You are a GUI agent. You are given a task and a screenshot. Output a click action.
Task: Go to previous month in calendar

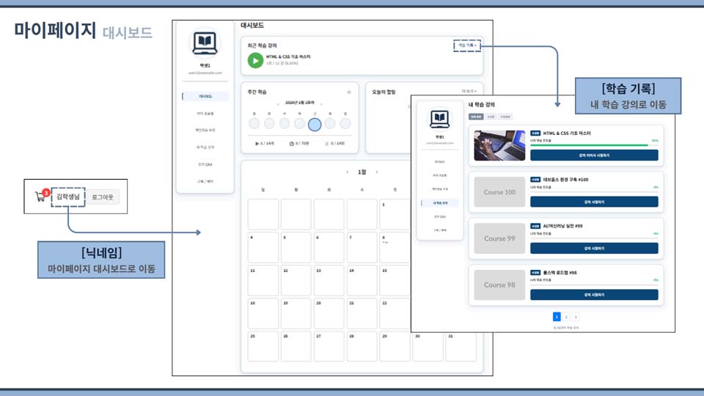[347, 172]
